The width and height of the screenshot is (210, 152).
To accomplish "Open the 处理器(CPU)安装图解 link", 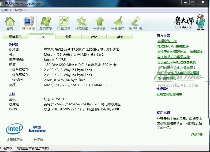I will pos(173,46).
